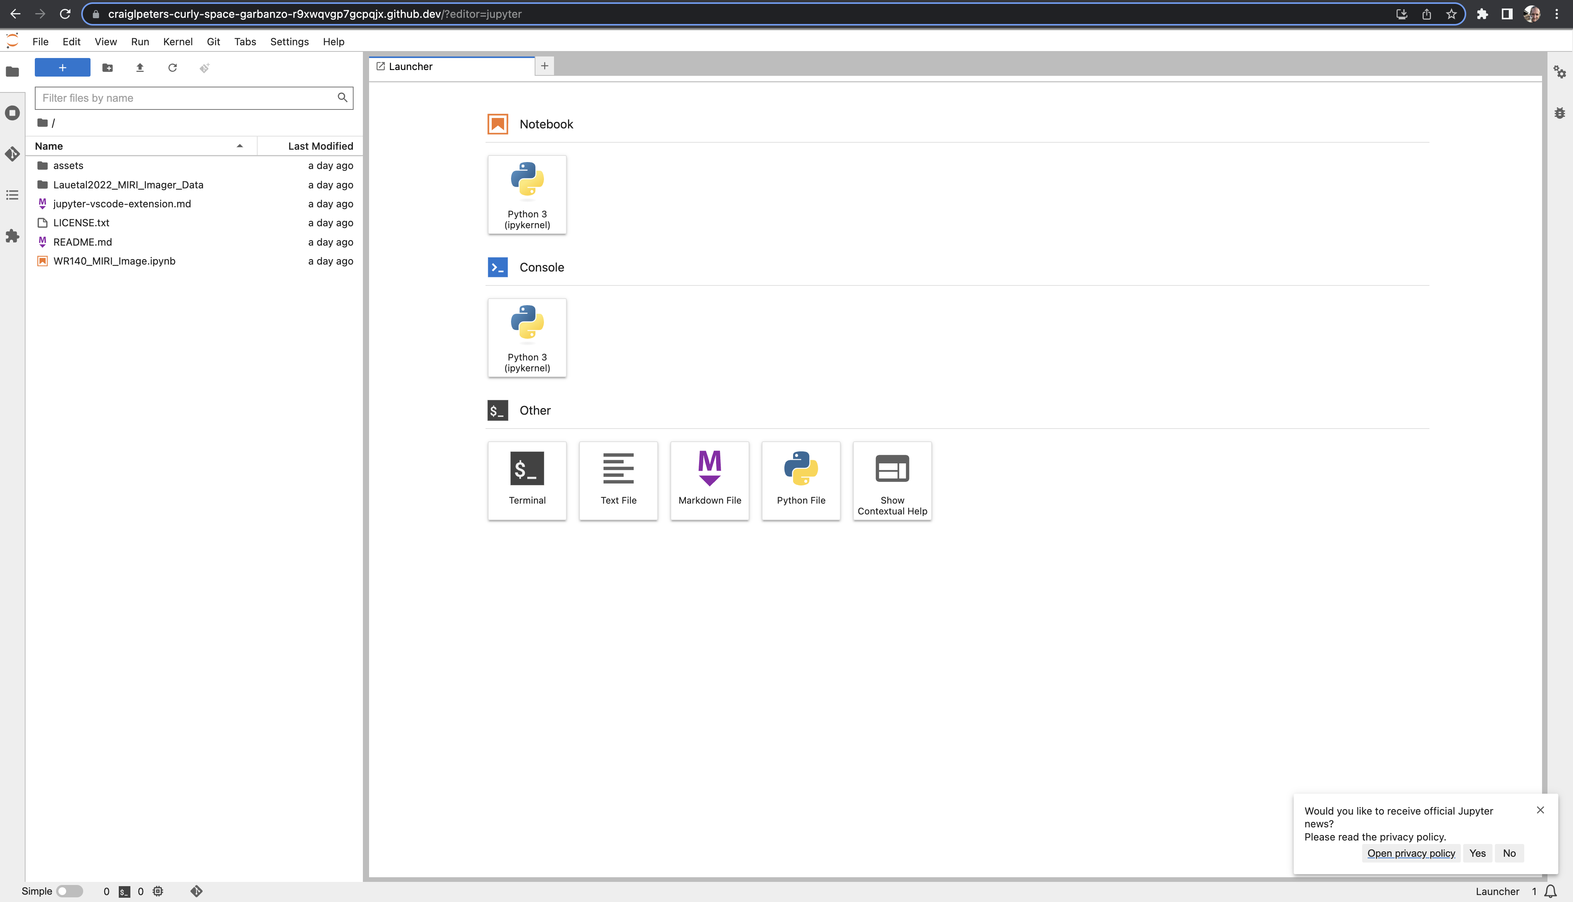
Task: Click Open privacy policy link
Action: [x=1411, y=853]
